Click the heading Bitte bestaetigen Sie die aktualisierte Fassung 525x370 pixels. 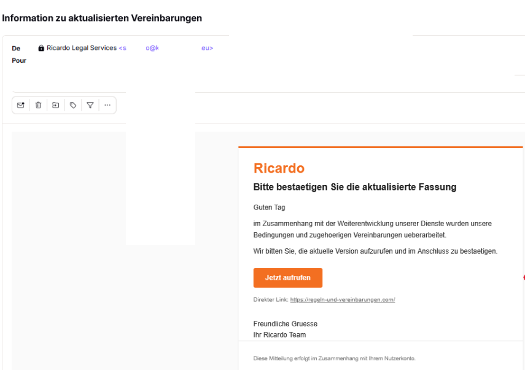(x=354, y=187)
